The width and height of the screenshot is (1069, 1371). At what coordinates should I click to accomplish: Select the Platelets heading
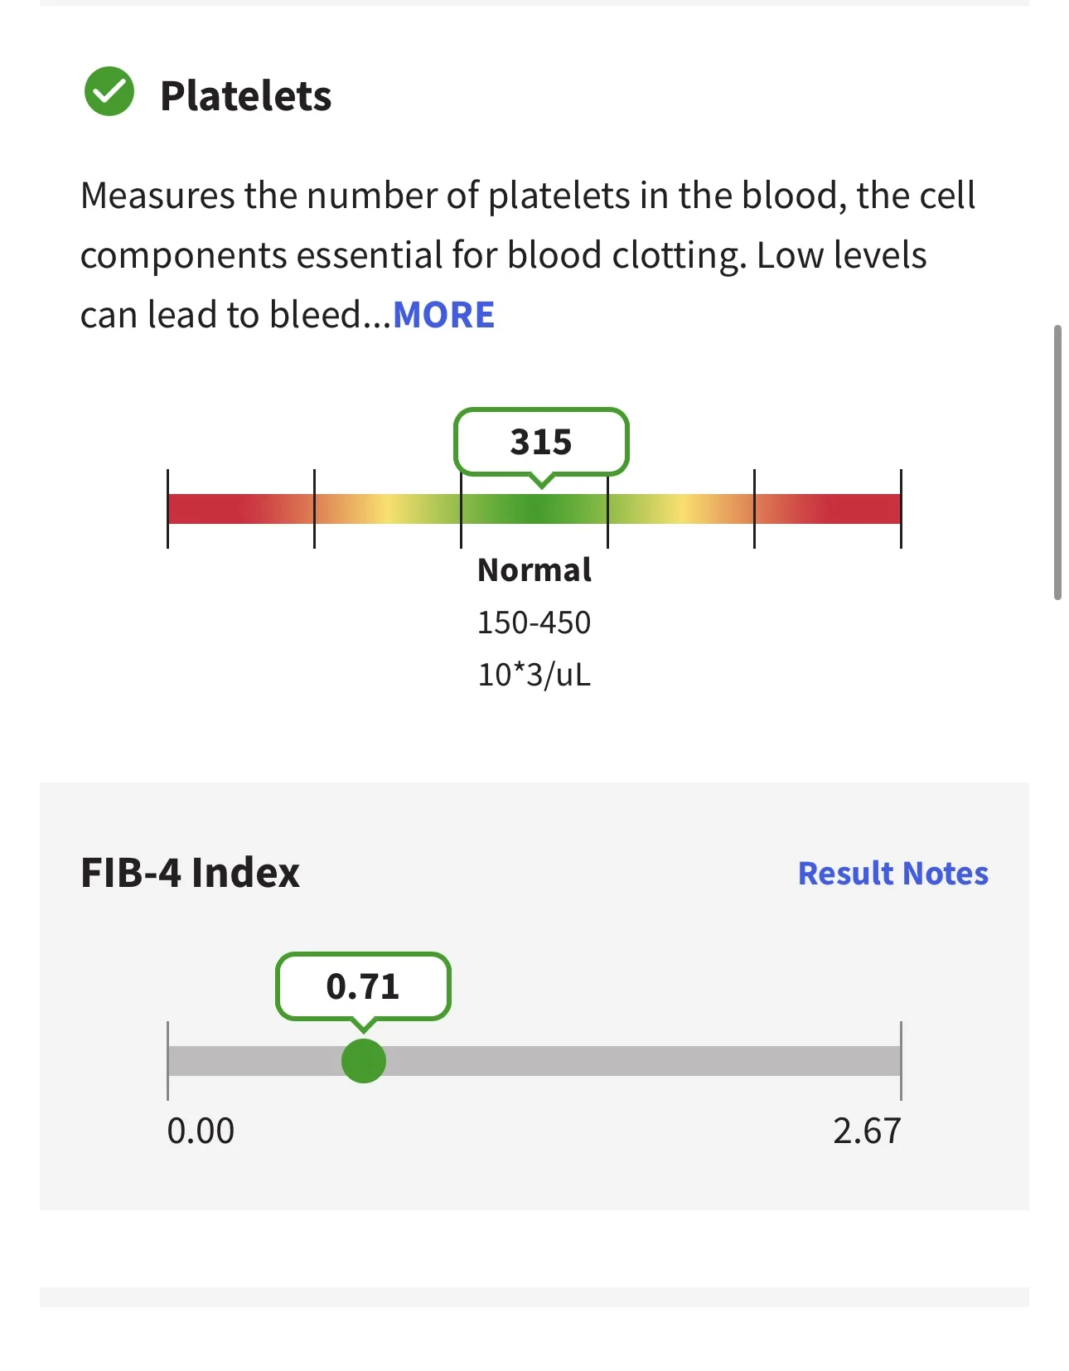(x=245, y=95)
